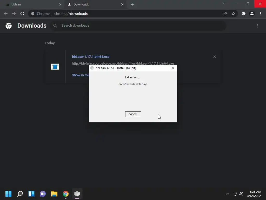The image size is (266, 200).
Task: Remove bbLean download from list
Action: point(214,57)
